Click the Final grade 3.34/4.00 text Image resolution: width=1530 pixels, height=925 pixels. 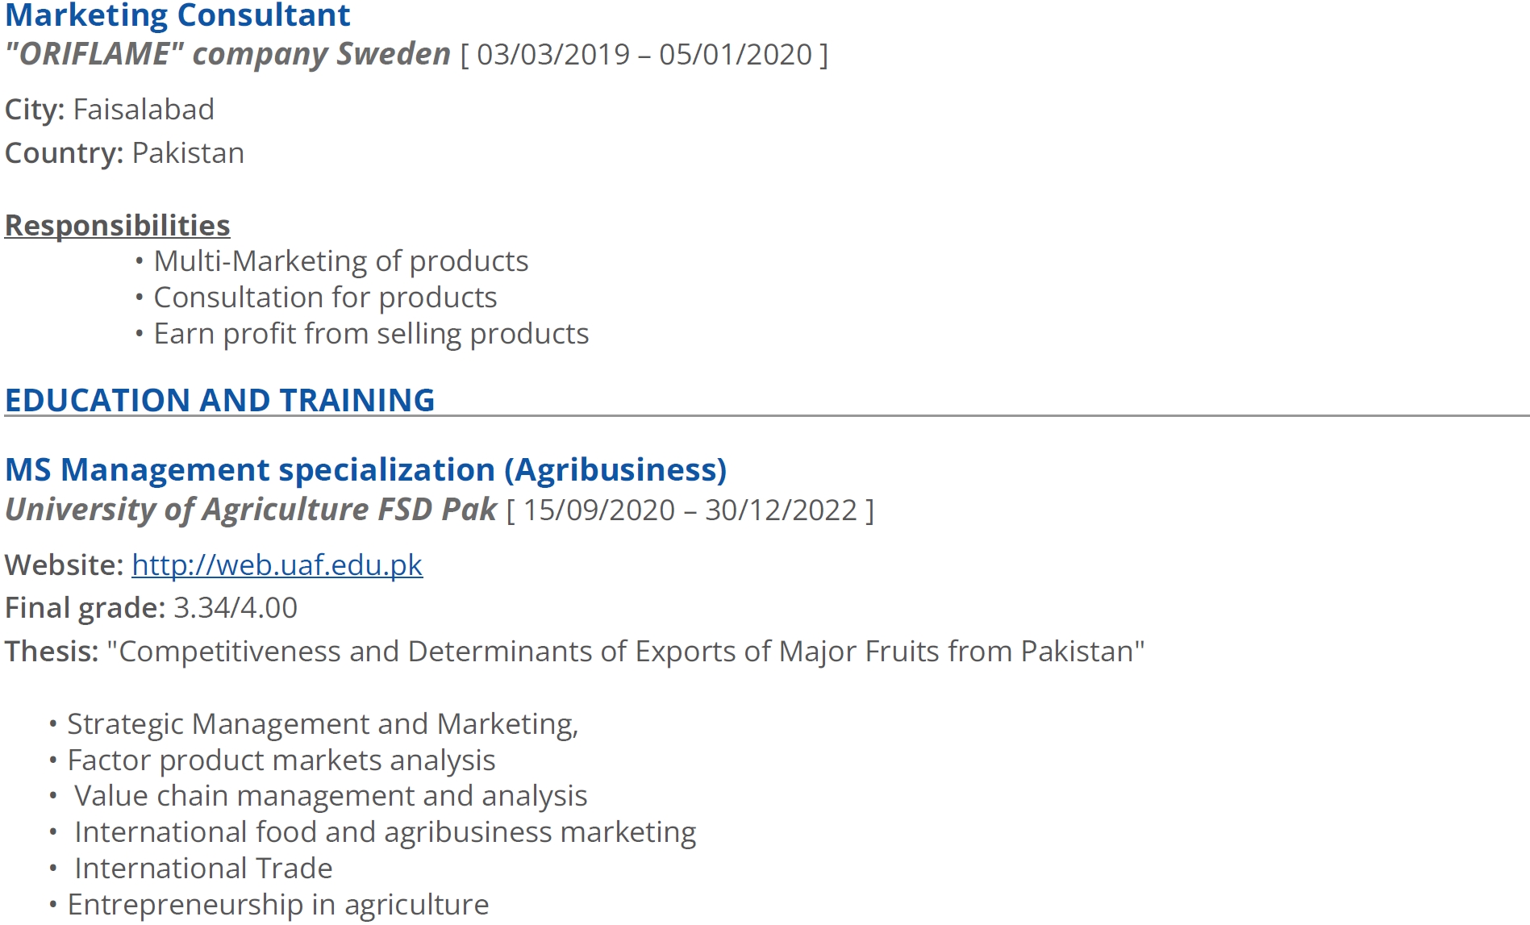click(152, 608)
